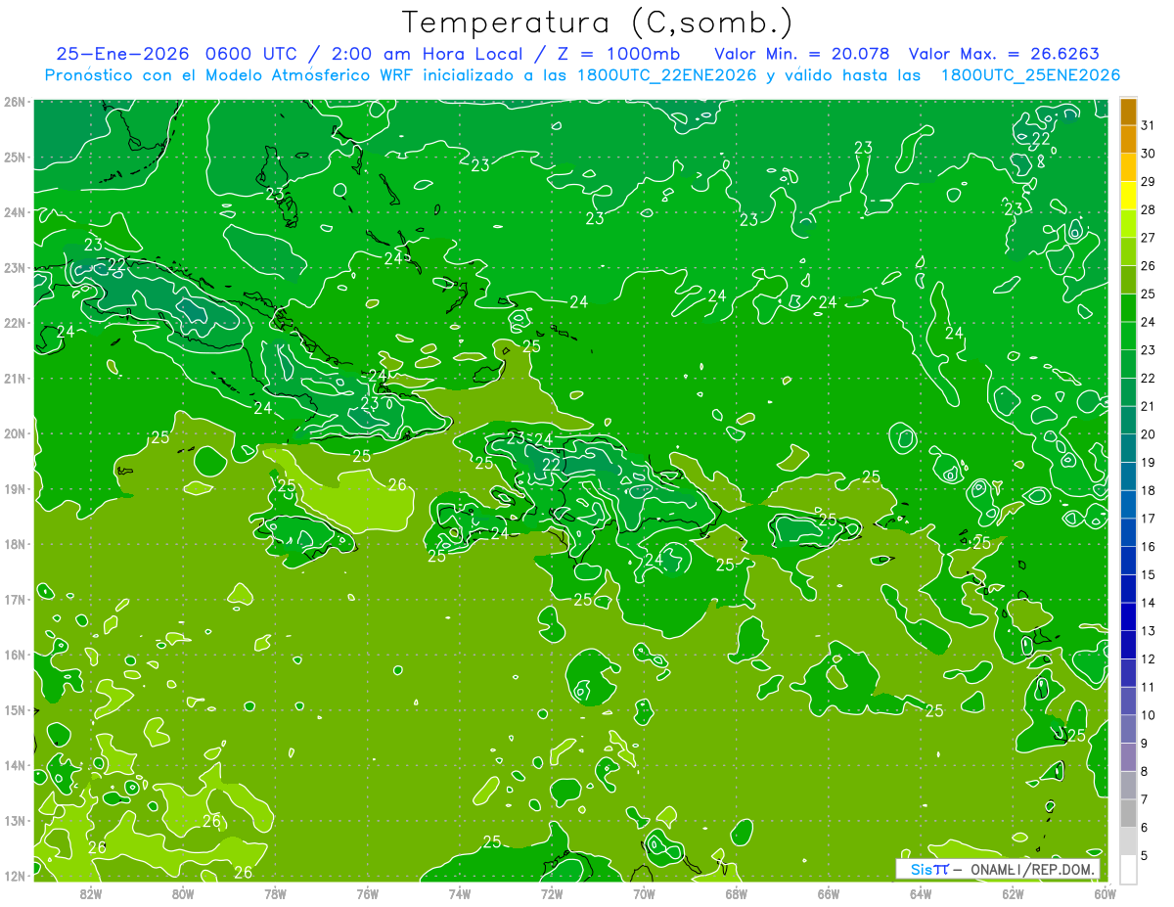The width and height of the screenshot is (1174, 907).
Task: Click the longitude axis label "82W"
Action: point(90,893)
